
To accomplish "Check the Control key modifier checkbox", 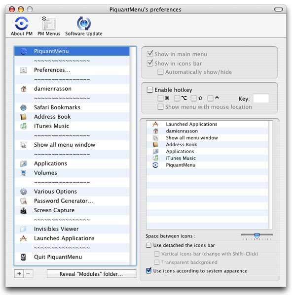I will (x=210, y=98).
